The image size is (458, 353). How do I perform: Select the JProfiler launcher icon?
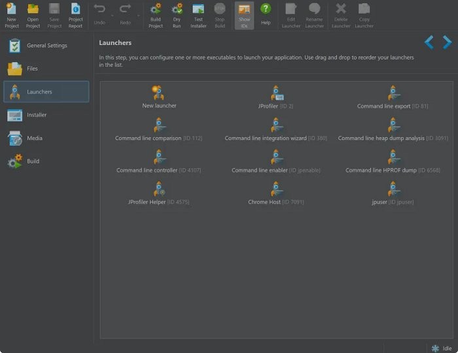tap(277, 93)
